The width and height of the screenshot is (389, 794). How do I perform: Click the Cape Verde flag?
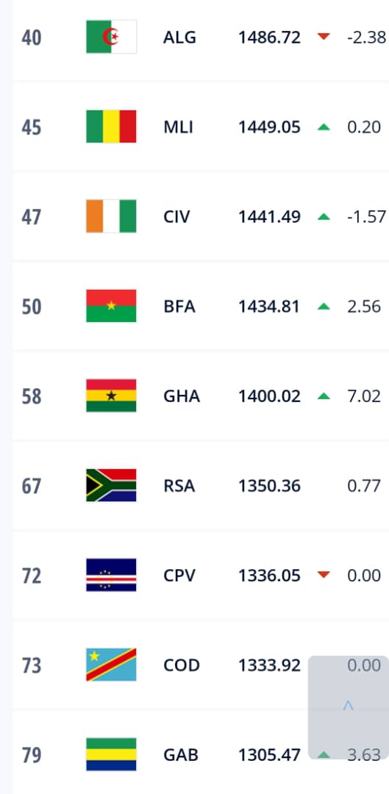(111, 575)
